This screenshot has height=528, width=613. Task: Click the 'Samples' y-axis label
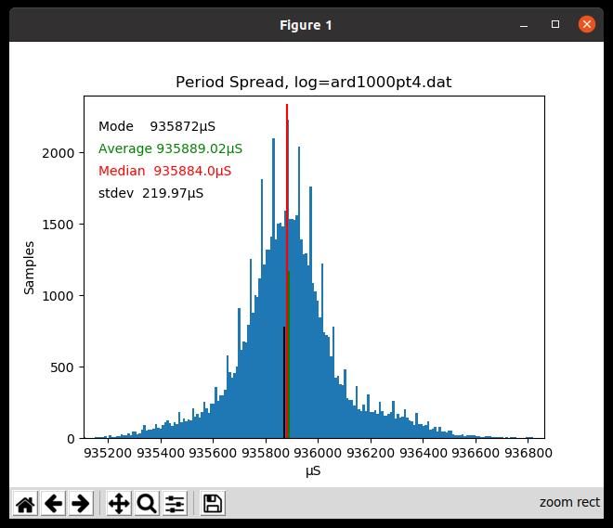(29, 267)
